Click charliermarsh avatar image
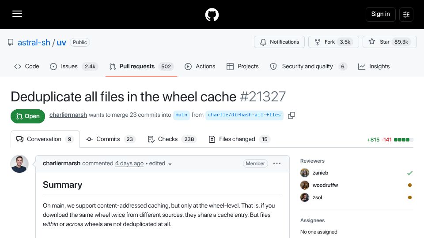This screenshot has width=424, height=238. pyautogui.click(x=19, y=164)
